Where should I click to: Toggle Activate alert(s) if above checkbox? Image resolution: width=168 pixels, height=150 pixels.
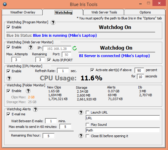92,70
